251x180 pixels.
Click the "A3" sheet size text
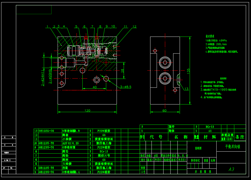click(231, 169)
